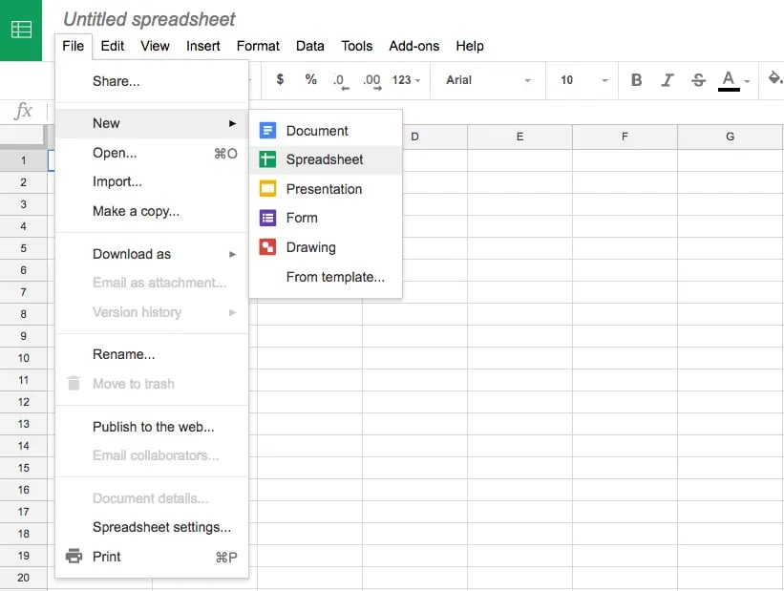This screenshot has width=784, height=591.
Task: Click the yellow Presentation icon
Action: 267,189
